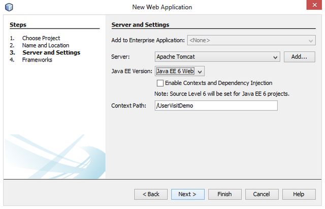This screenshot has width=325, height=209.
Task: Click the NetBeans cube icon in title bar
Action: tap(8, 7)
